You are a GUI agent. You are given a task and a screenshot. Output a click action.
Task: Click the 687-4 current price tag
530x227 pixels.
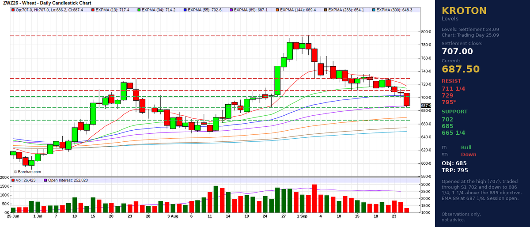coord(426,106)
